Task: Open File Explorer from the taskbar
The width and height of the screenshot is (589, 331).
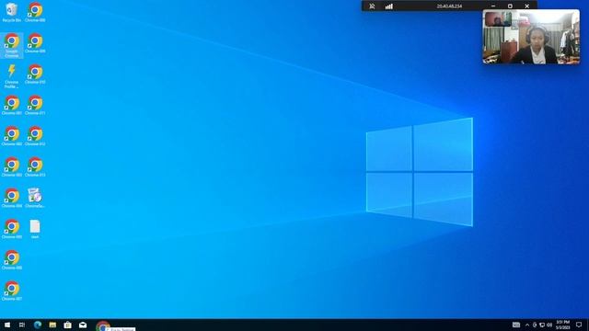Action: pyautogui.click(x=52, y=325)
